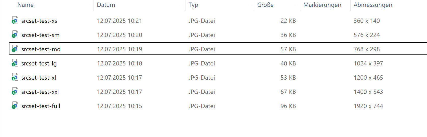
Task: Click the 1200 x 465 dimensions cell
Action: 368,78
